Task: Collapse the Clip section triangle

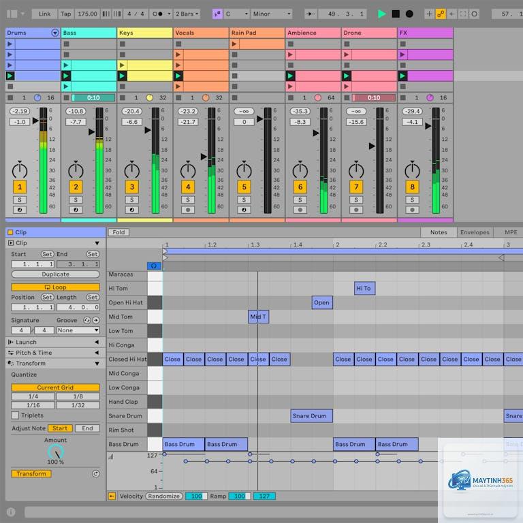Action: coord(97,243)
